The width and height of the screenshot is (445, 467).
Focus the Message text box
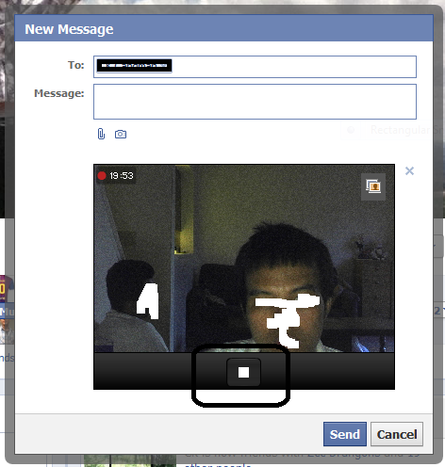coord(255,102)
